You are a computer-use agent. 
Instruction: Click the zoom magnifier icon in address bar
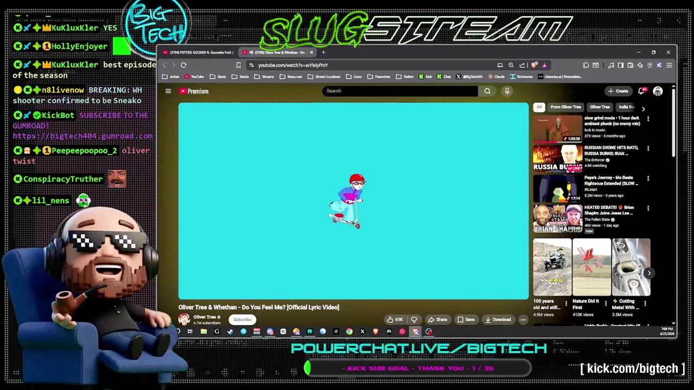coord(511,65)
